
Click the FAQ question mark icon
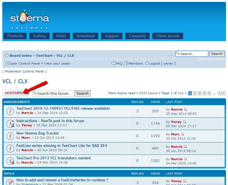[113, 63]
